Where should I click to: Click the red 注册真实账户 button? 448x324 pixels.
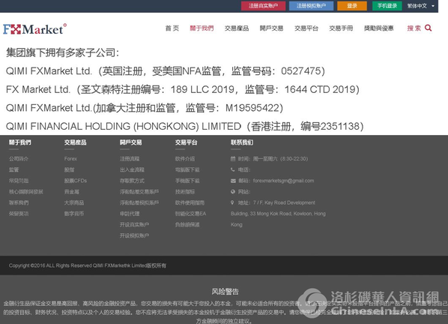click(x=263, y=6)
